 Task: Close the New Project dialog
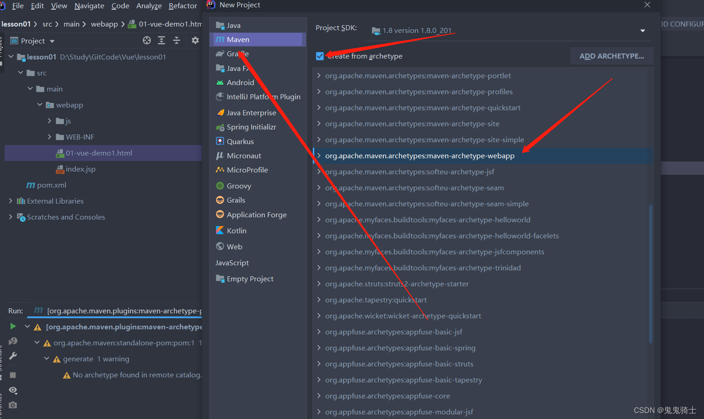pos(647,5)
